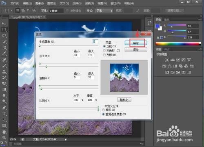Add a Levels adjustment icon
204x147 pixels.
(173, 60)
